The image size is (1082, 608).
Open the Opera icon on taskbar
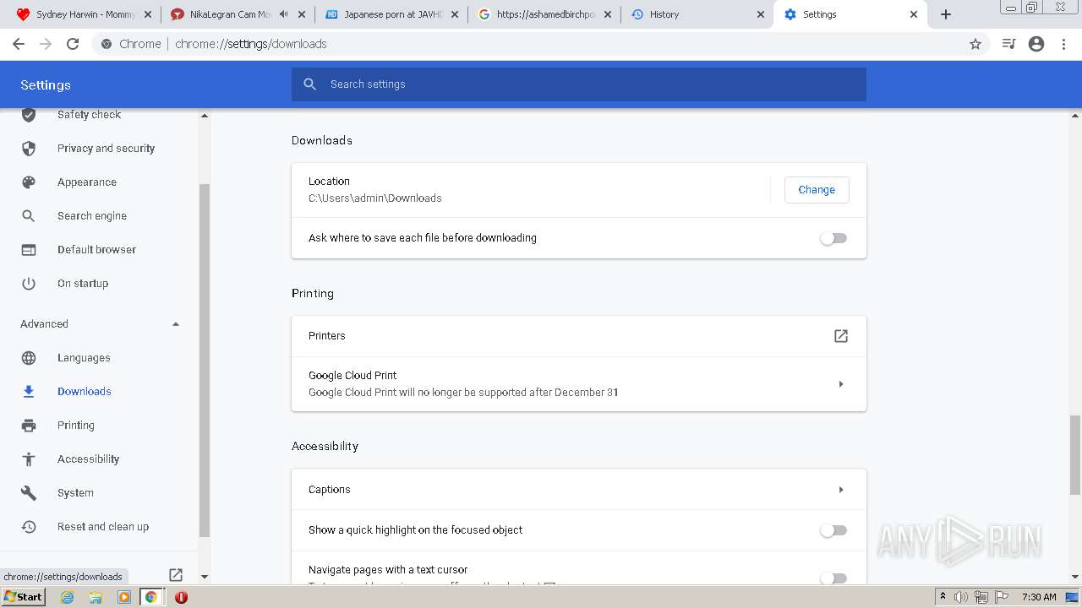pyautogui.click(x=181, y=597)
